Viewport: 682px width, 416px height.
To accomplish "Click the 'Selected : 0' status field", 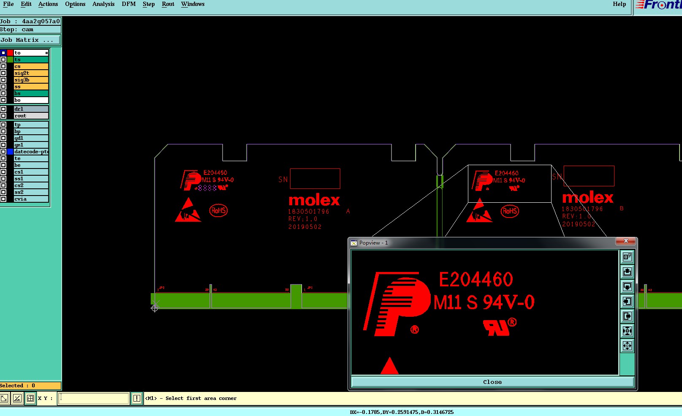I will [x=30, y=386].
